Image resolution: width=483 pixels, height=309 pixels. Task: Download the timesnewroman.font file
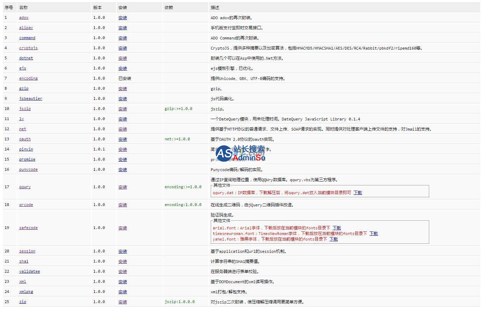(374, 233)
